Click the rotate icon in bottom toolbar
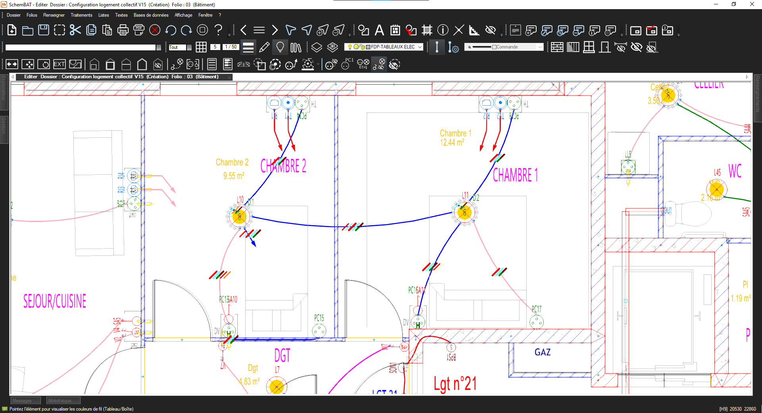 click(x=44, y=64)
